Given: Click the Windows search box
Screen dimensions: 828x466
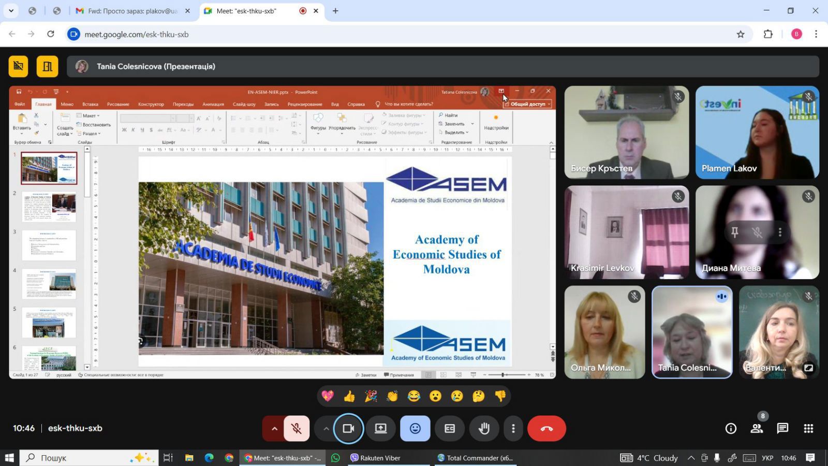Looking at the screenshot, I should coord(89,458).
